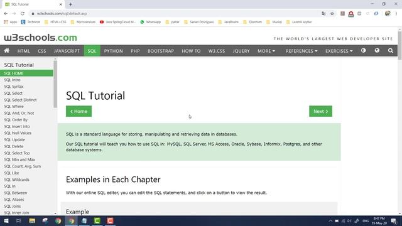This screenshot has height=226, width=402.
Task: Open the Windows Start menu
Action: tap(6, 220)
